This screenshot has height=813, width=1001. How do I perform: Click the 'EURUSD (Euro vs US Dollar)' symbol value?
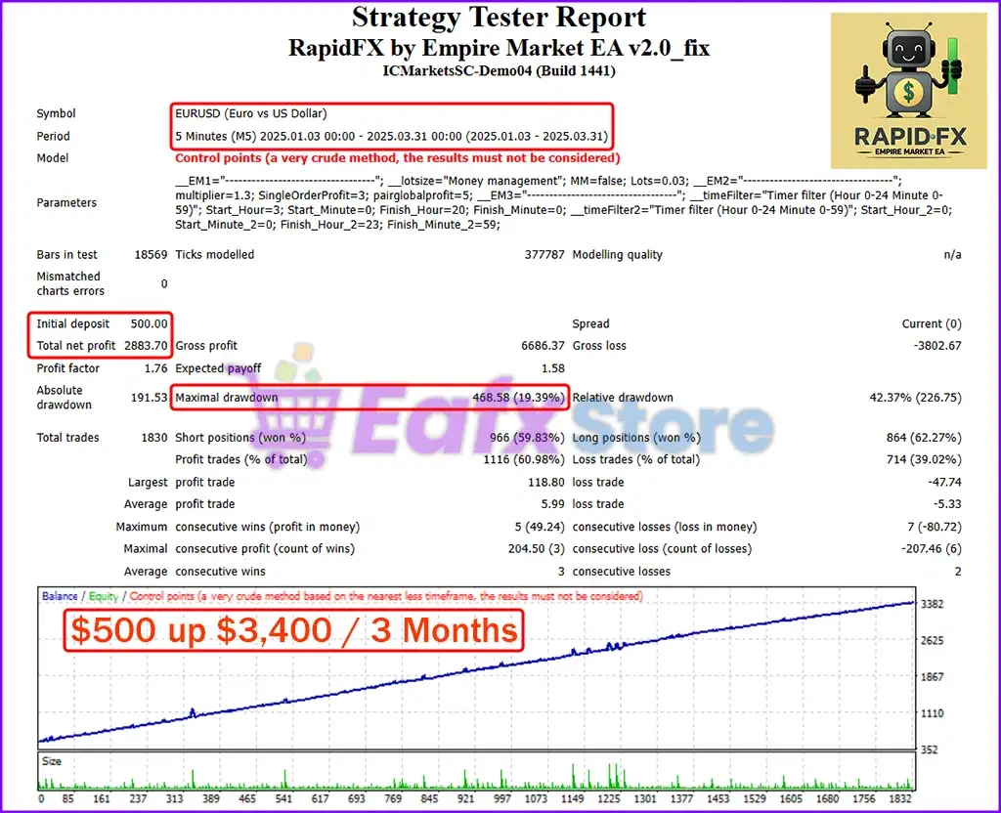click(x=251, y=113)
